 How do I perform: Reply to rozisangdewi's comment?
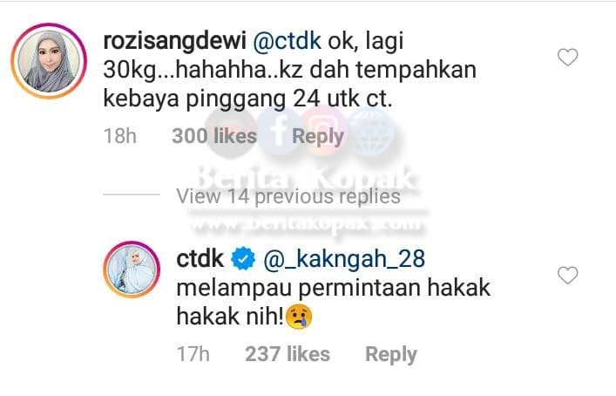[x=318, y=137]
